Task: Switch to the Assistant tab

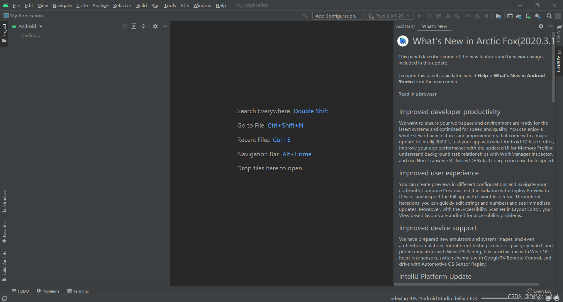Action: click(405, 26)
